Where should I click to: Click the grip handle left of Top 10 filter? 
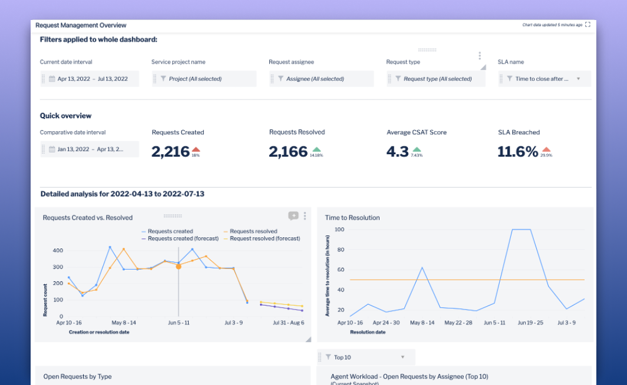pyautogui.click(x=319, y=357)
